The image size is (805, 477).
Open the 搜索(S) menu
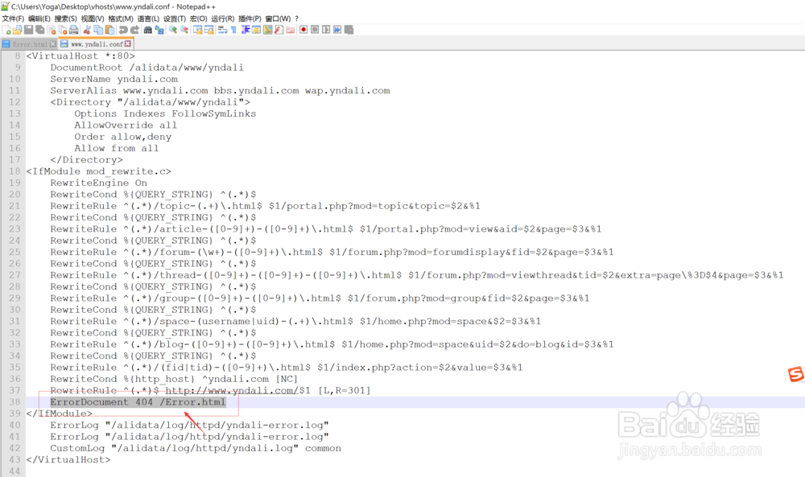[66, 19]
